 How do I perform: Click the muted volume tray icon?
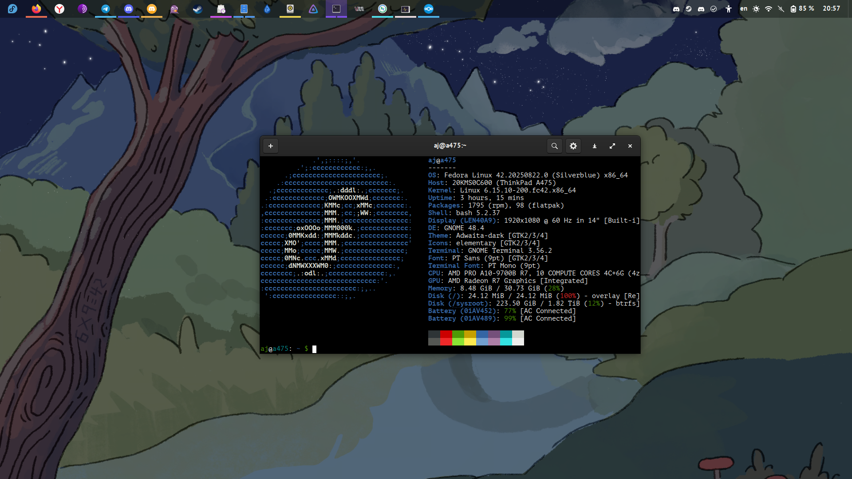(781, 9)
